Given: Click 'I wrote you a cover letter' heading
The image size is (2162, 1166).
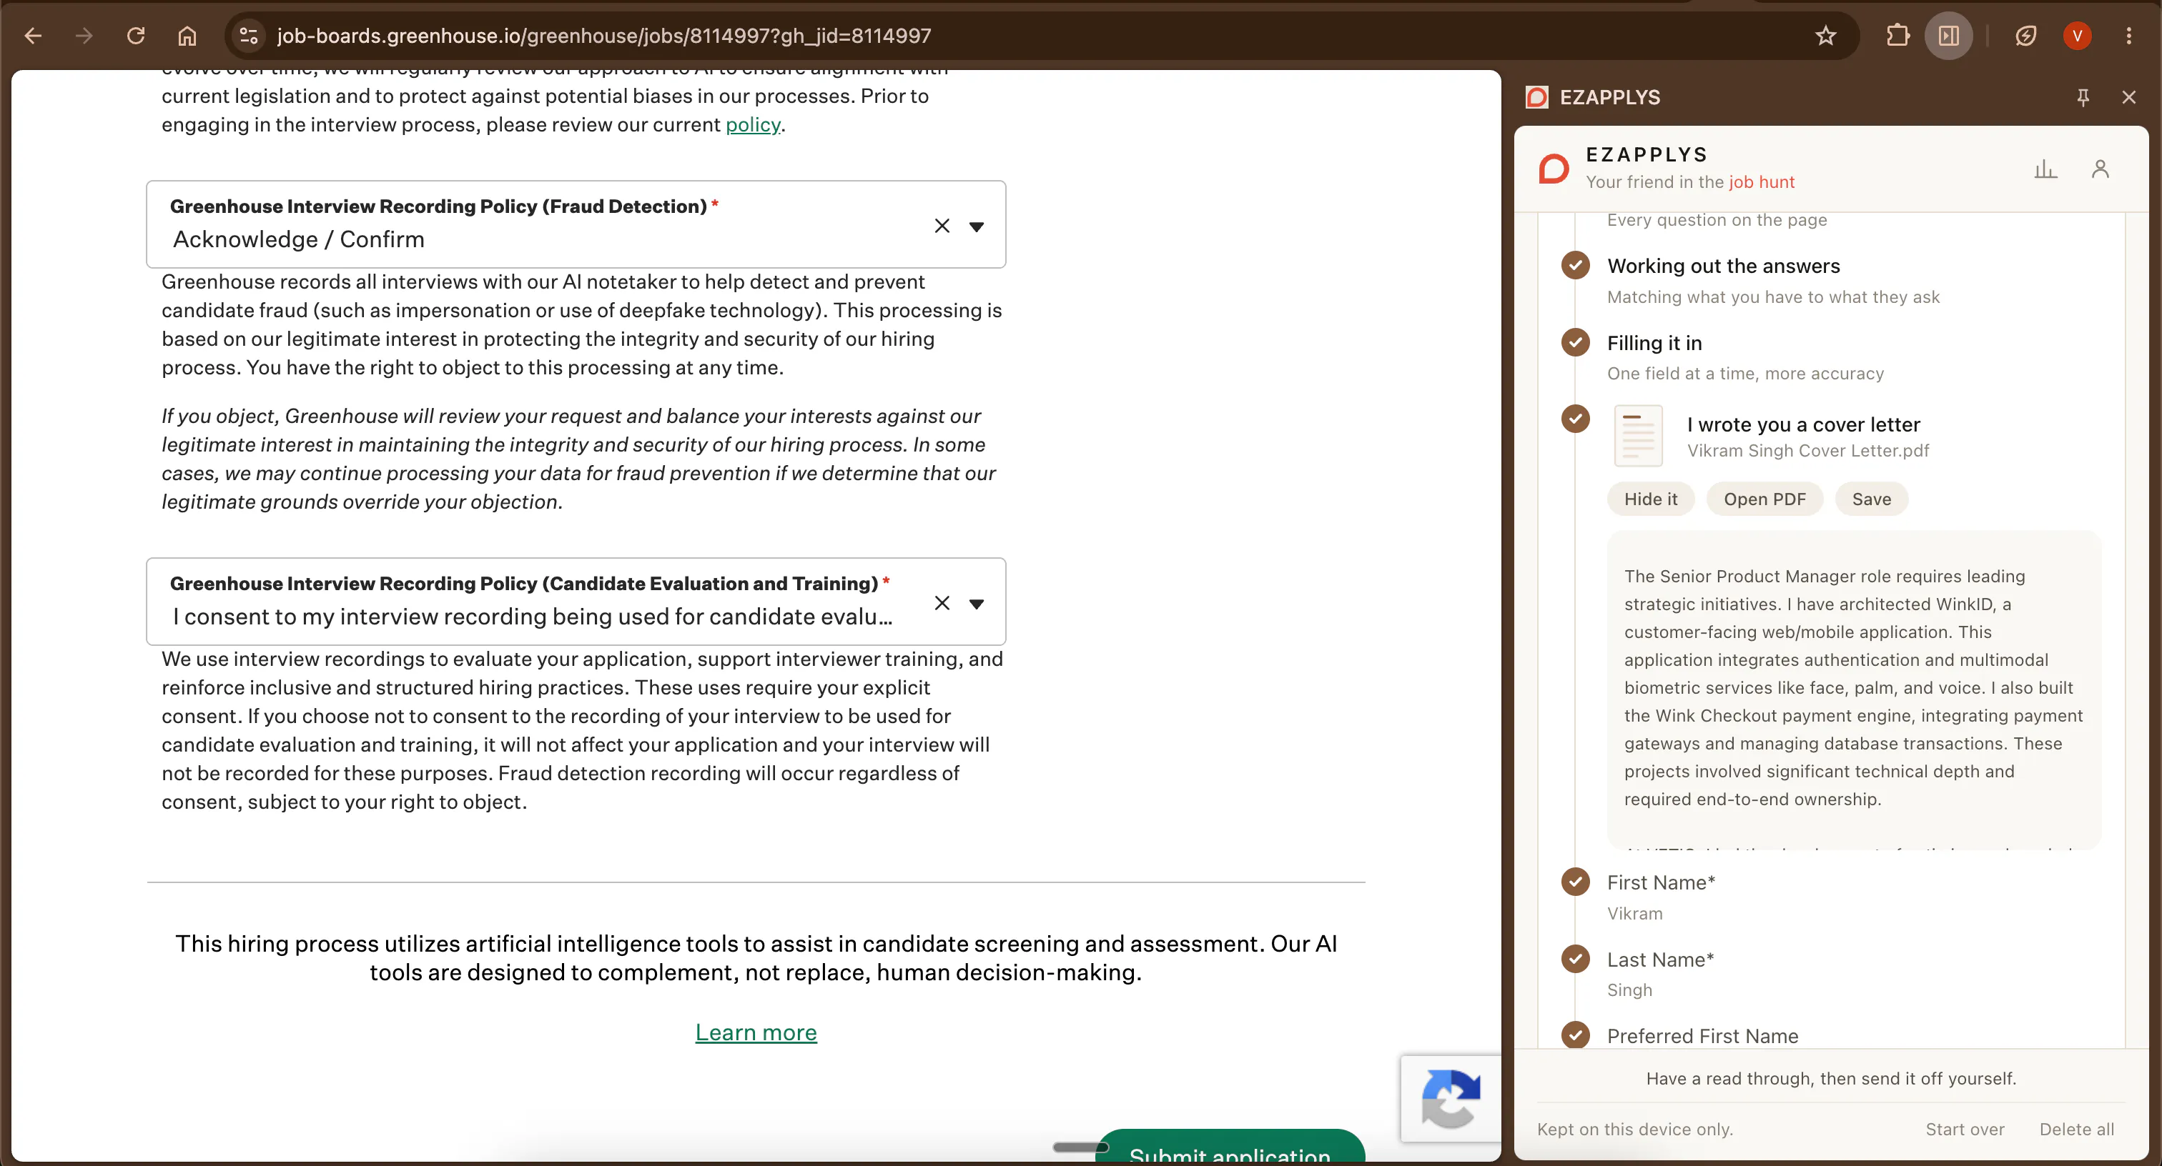Looking at the screenshot, I should pyautogui.click(x=1803, y=424).
